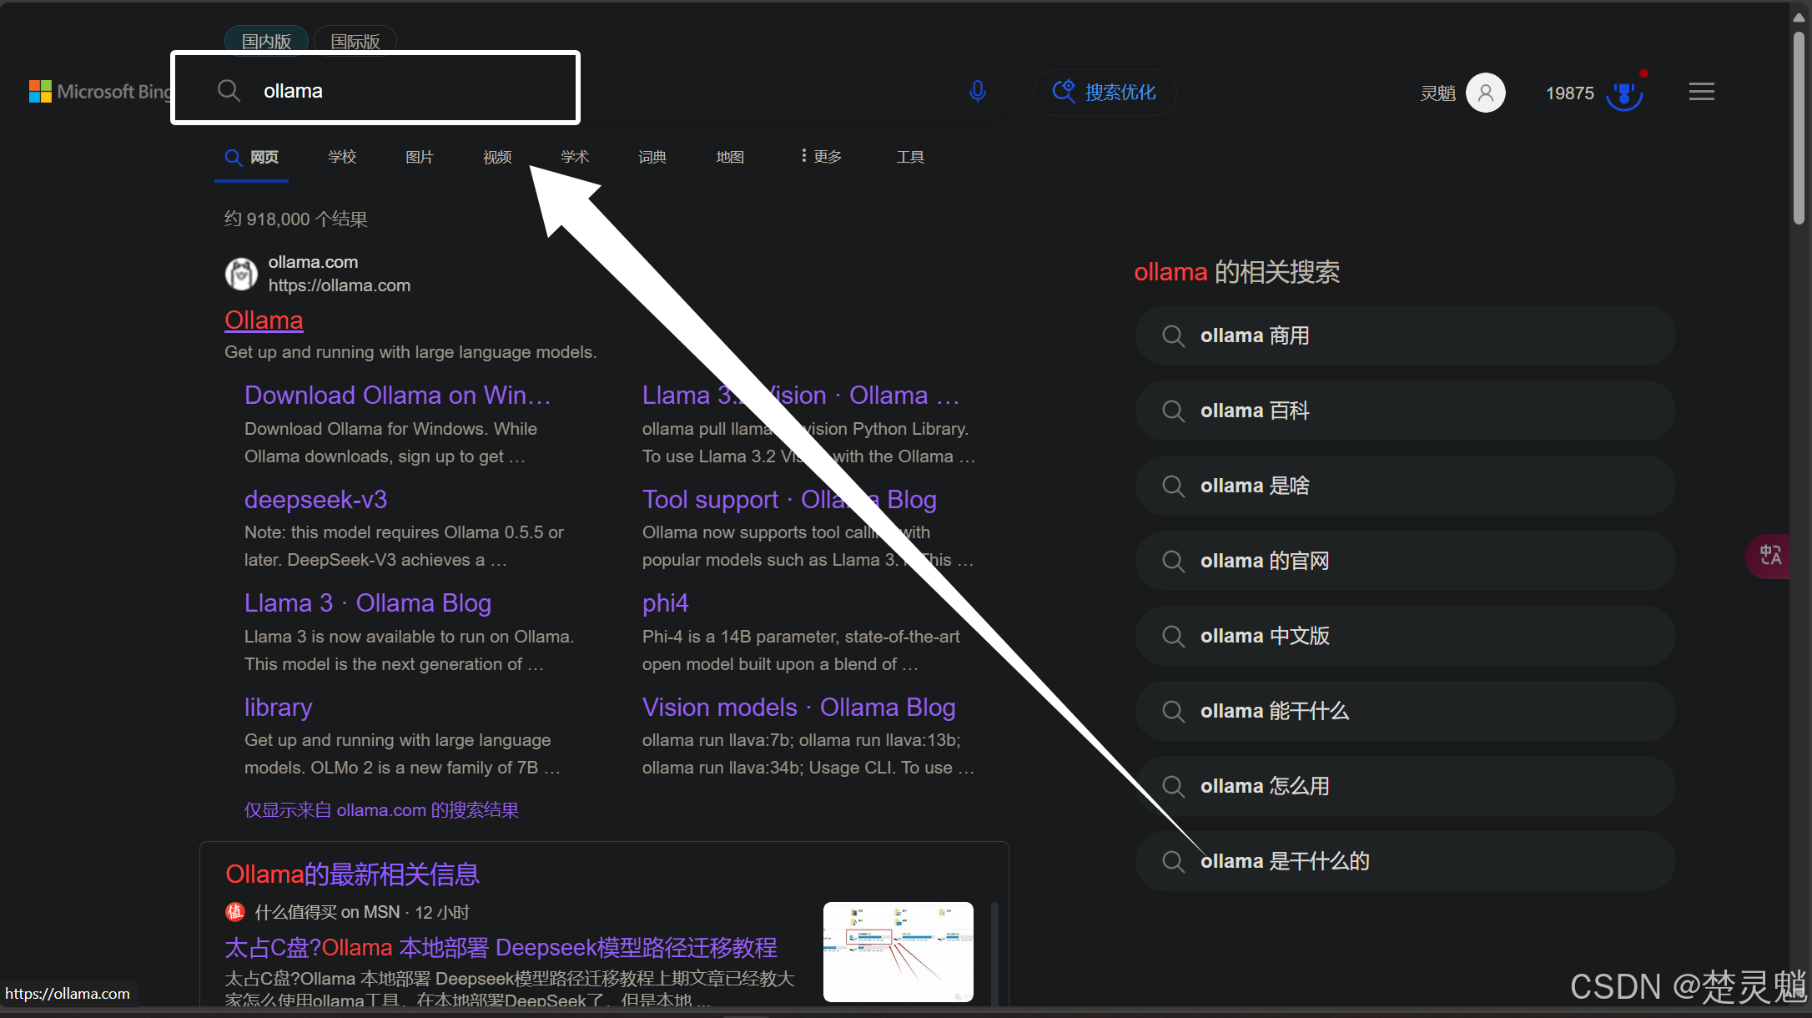Switch to 国际版 search mode
The image size is (1812, 1018).
click(x=355, y=41)
